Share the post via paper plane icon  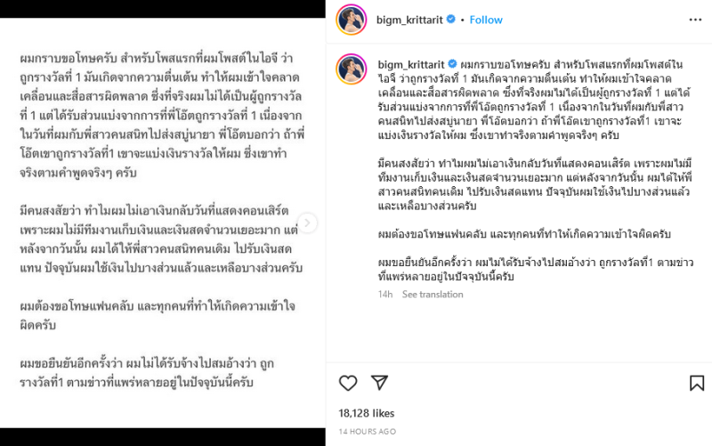tap(379, 383)
